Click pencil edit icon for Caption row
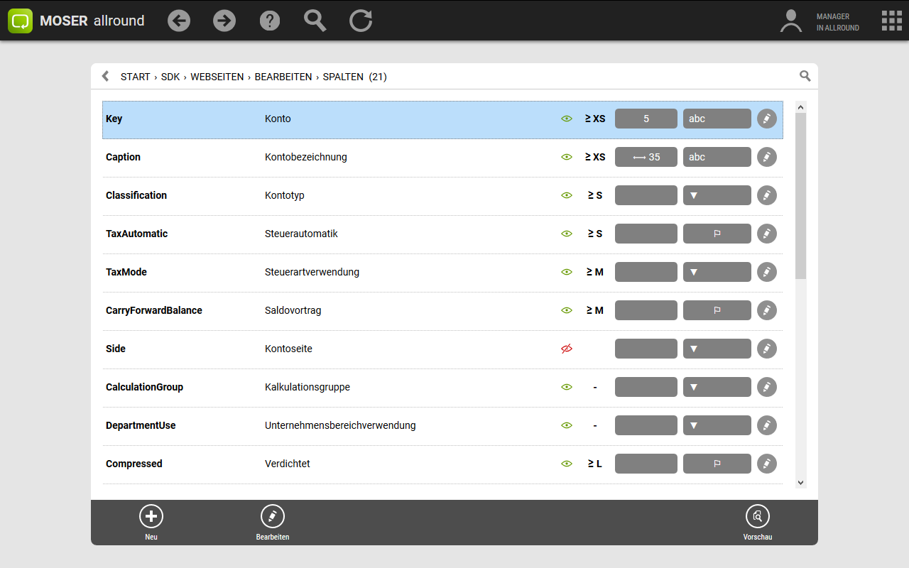The width and height of the screenshot is (909, 568). 766,157
